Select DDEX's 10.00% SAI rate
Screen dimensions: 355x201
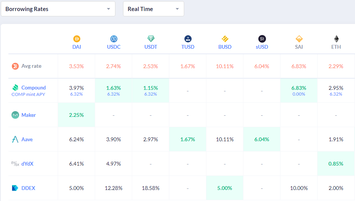pos(299,188)
